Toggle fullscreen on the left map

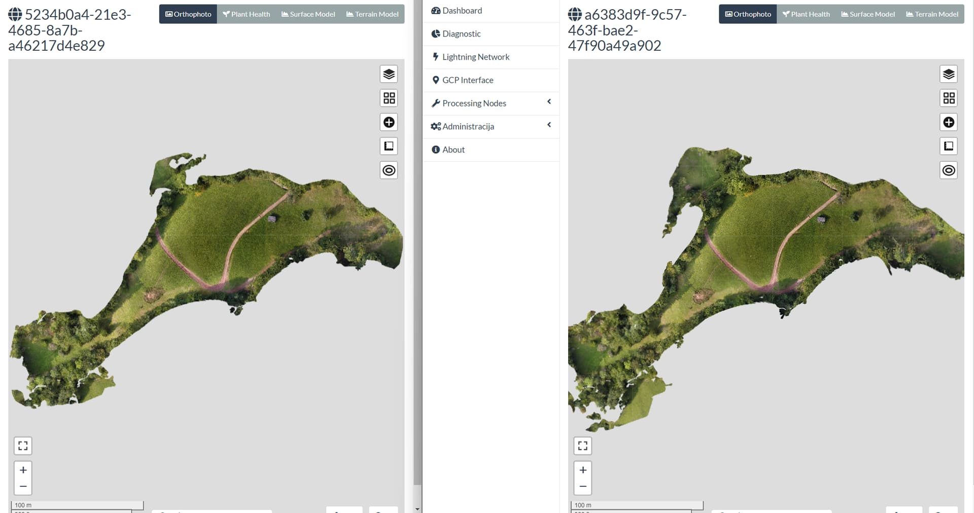pos(23,446)
